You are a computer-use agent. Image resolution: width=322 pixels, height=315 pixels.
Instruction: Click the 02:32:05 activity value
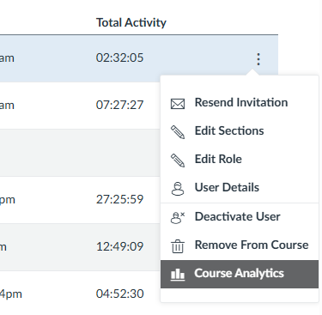[x=119, y=58]
